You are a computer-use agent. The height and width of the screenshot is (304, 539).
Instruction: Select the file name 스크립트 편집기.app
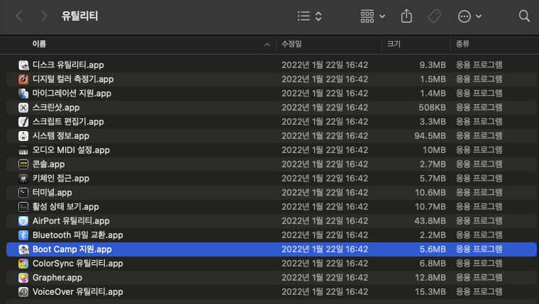pyautogui.click(x=68, y=122)
